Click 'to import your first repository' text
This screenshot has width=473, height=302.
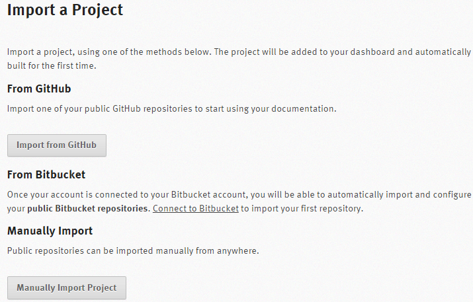click(x=302, y=209)
